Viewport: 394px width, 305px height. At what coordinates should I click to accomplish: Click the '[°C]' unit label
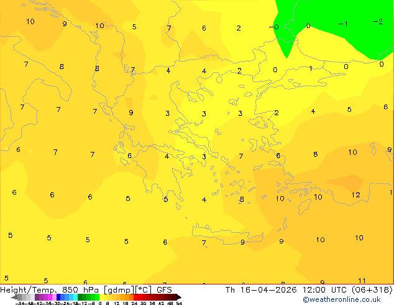point(144,290)
